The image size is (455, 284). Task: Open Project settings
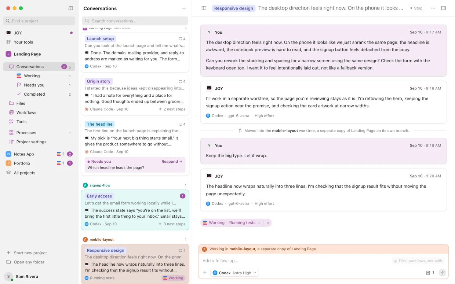coord(39,142)
